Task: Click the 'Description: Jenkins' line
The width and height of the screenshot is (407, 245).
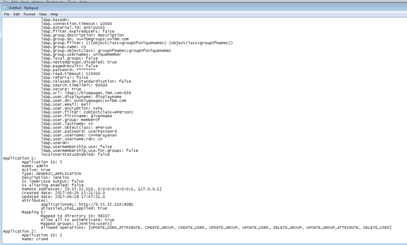Action: pyautogui.click(x=45, y=177)
